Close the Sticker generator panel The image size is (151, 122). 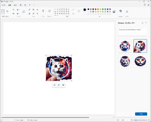(146, 23)
